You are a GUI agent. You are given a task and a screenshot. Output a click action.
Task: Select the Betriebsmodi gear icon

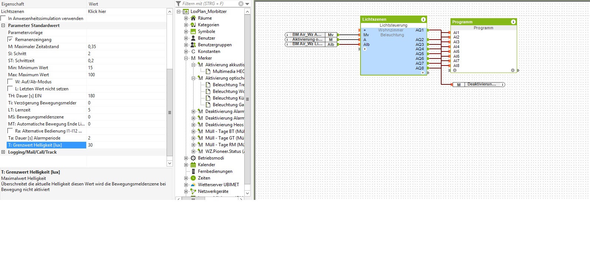pos(193,158)
